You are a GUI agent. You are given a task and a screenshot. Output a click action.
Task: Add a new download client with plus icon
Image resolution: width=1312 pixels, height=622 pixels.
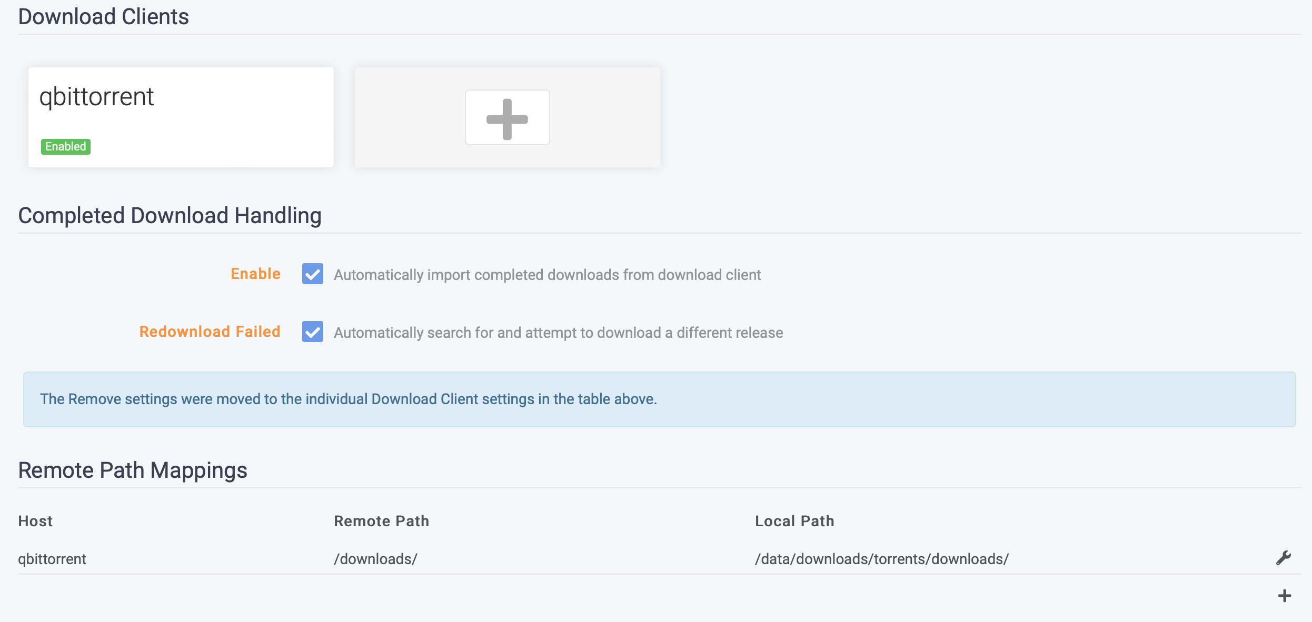pos(507,117)
